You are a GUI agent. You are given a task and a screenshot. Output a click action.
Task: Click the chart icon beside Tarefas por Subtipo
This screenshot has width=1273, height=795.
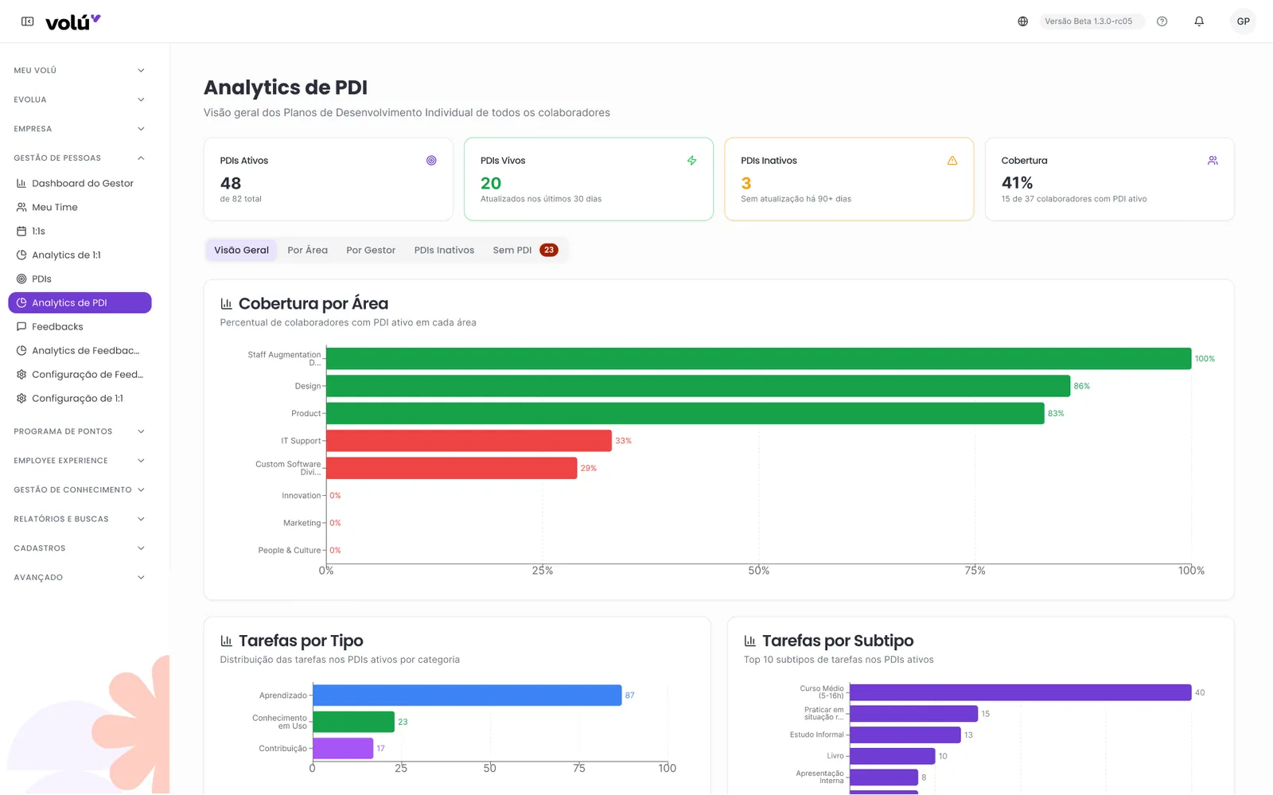pos(749,641)
